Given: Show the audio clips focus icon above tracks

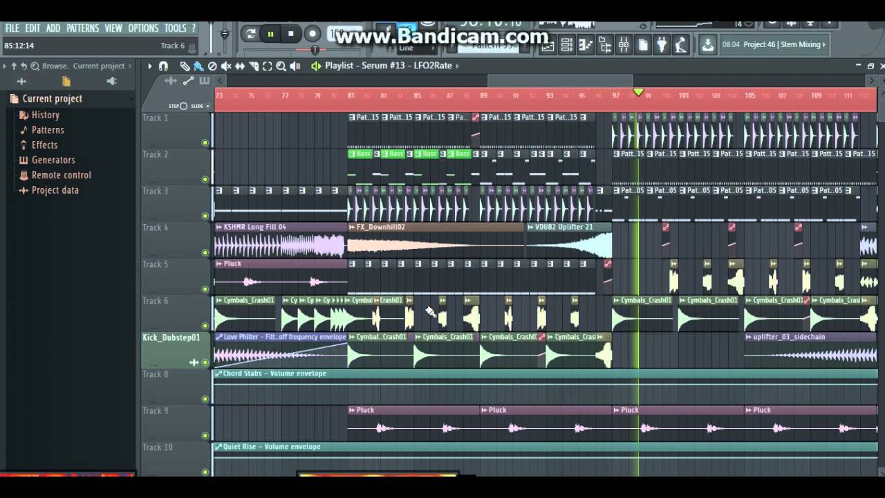Looking at the screenshot, I should (171, 81).
